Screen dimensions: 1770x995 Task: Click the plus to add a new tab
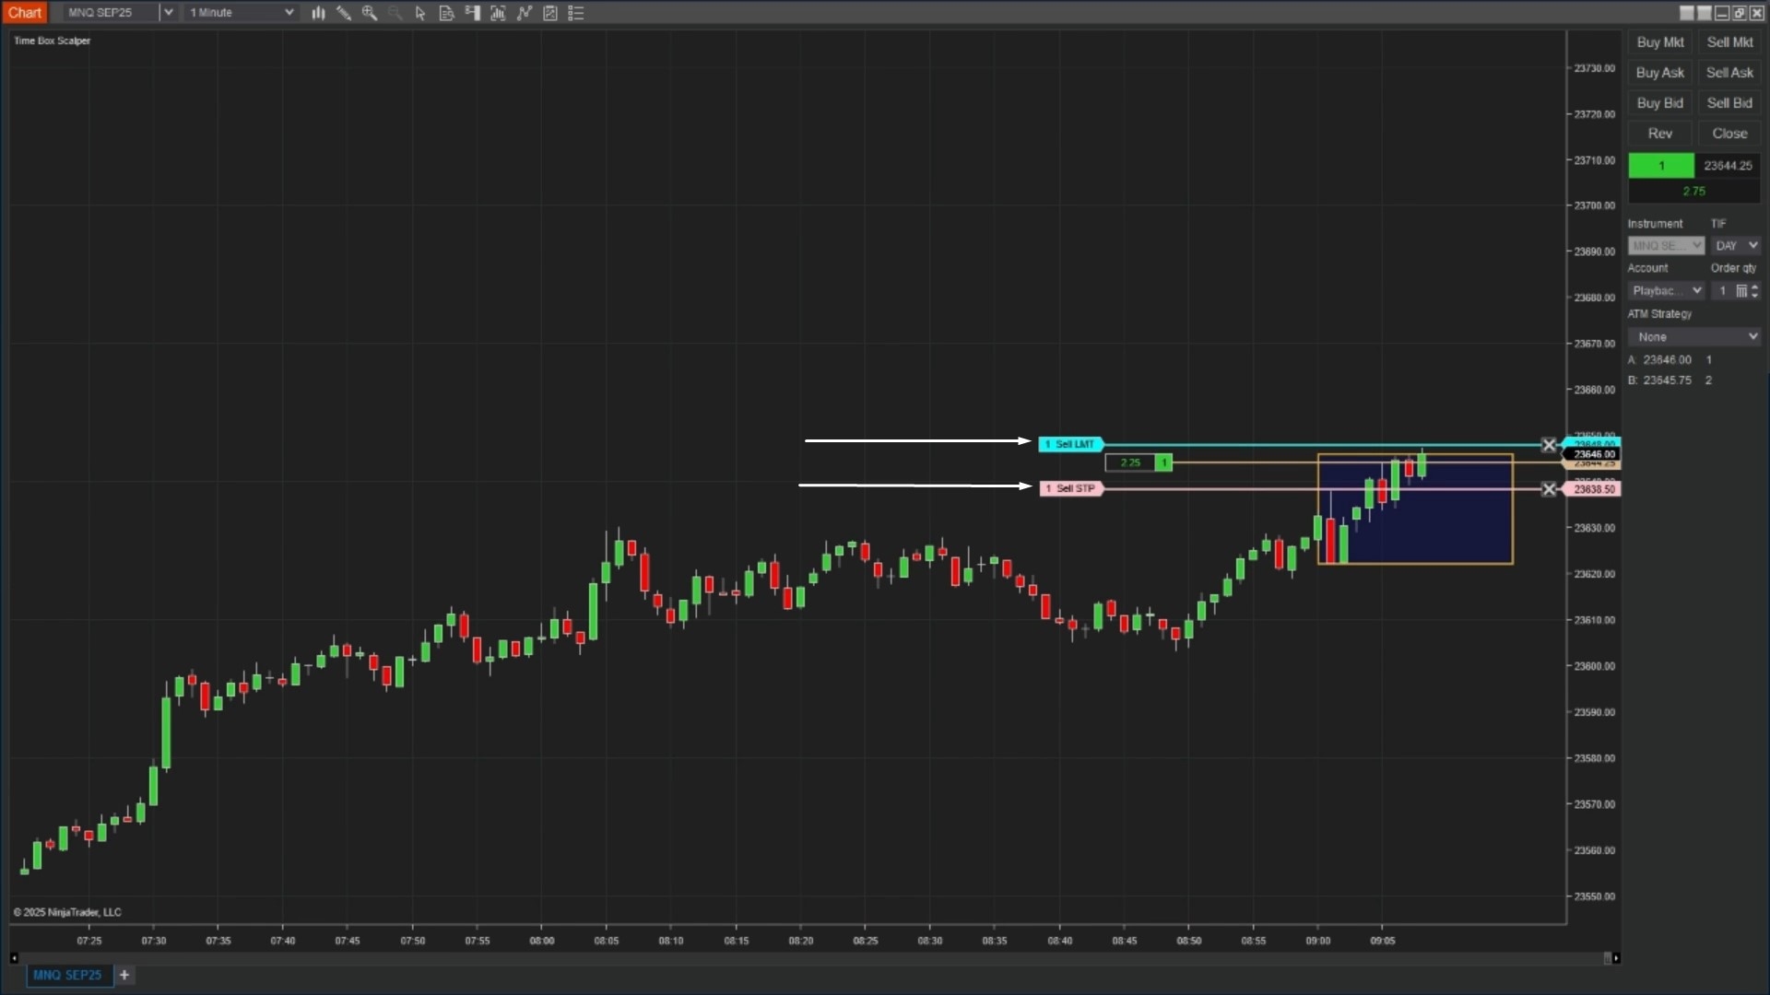[124, 975]
